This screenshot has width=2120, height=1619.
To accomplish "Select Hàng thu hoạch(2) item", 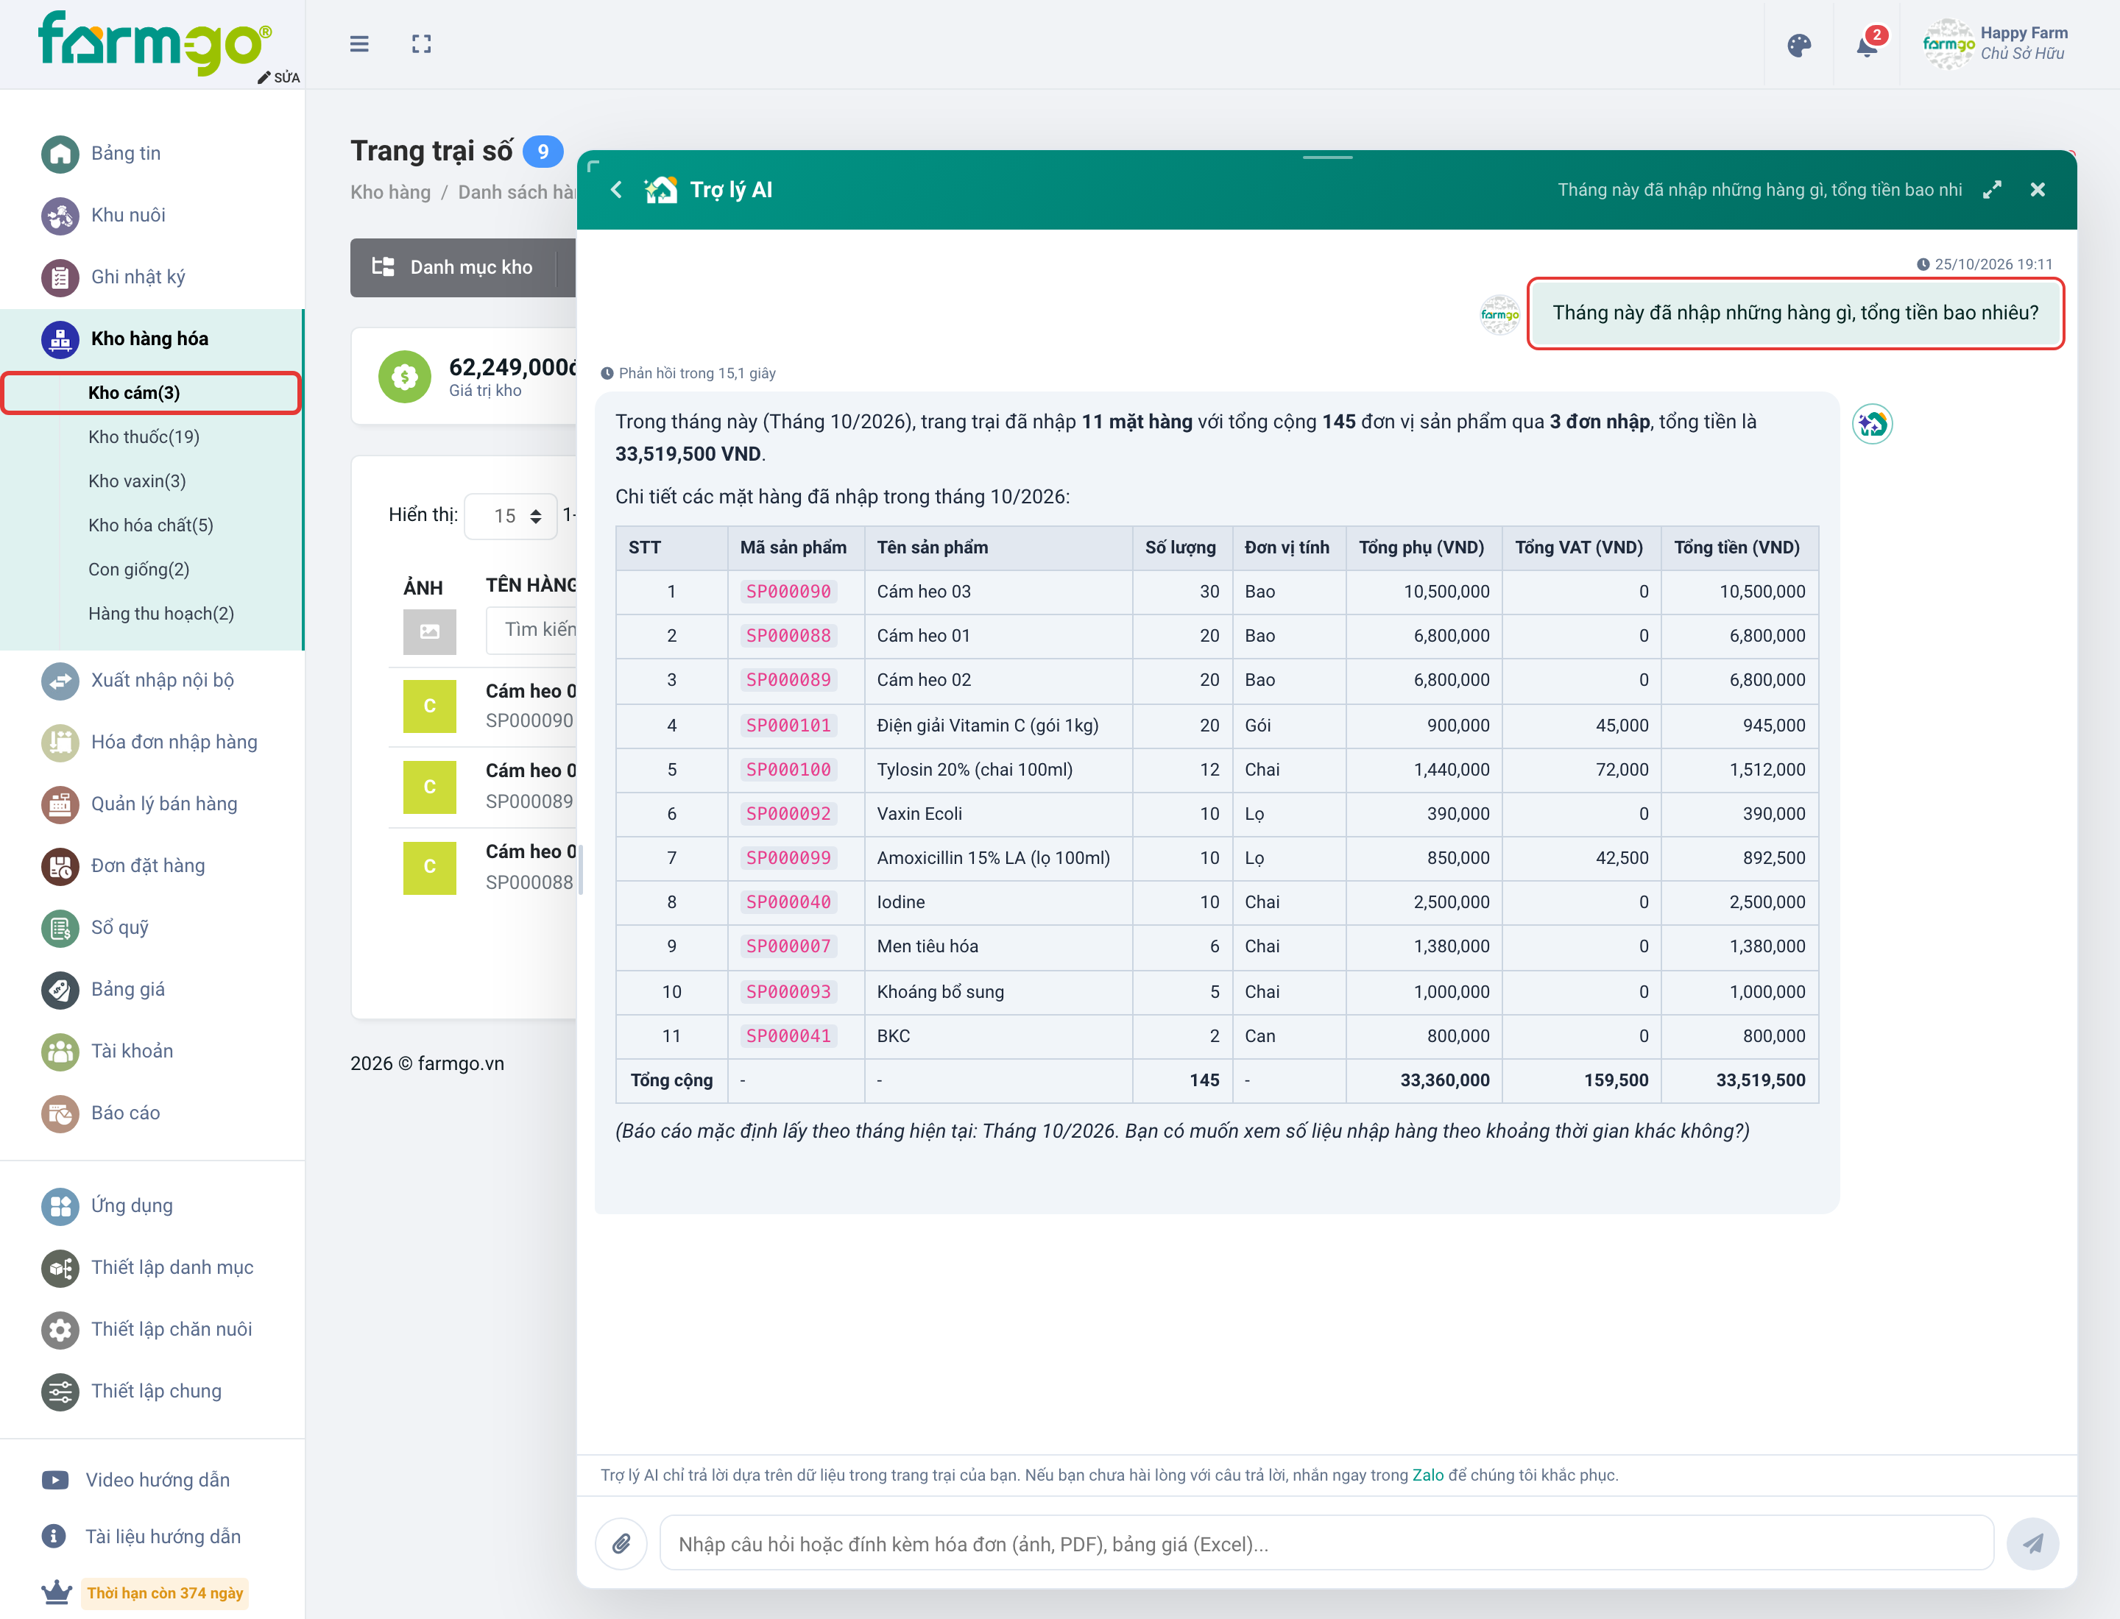I will 161,614.
